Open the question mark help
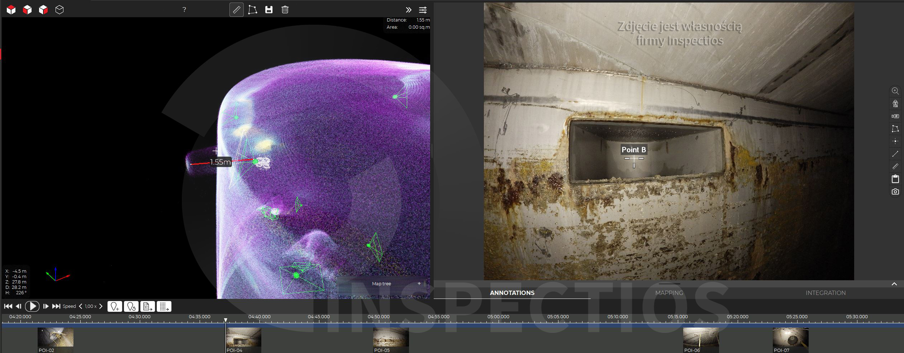The width and height of the screenshot is (904, 353). point(184,10)
